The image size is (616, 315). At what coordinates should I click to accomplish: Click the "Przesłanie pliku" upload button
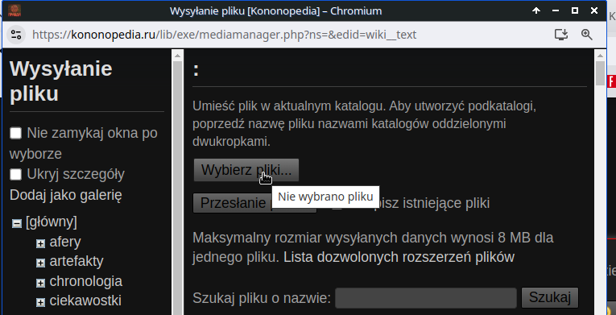click(254, 203)
